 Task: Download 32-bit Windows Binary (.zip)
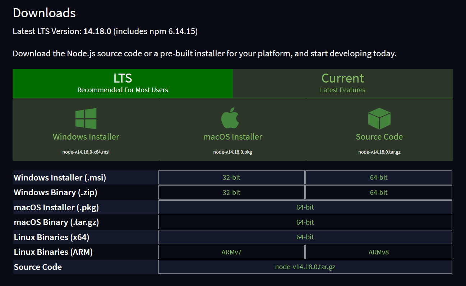(x=231, y=192)
